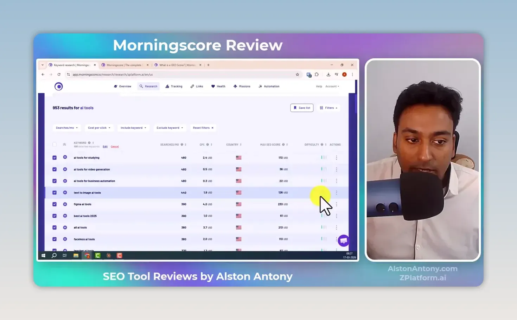The height and width of the screenshot is (320, 517).
Task: Open the Research nav item
Action: tap(148, 86)
